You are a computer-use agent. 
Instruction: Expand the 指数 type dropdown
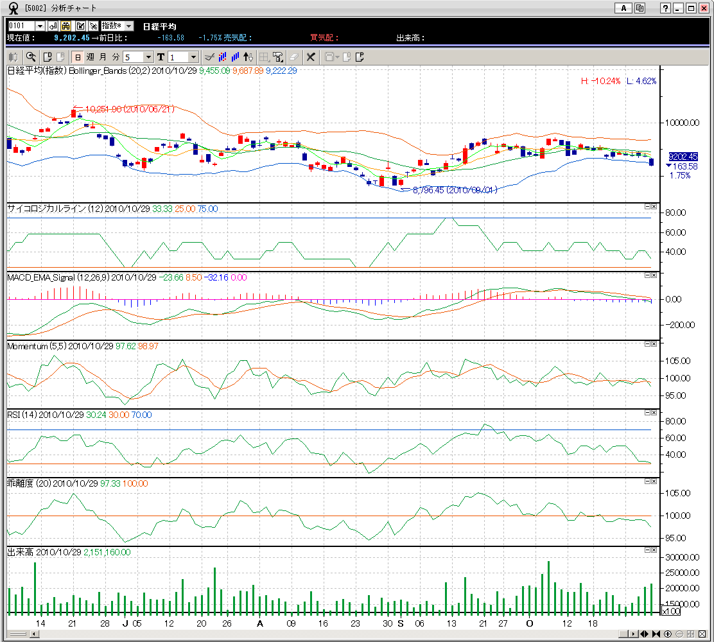(x=128, y=26)
